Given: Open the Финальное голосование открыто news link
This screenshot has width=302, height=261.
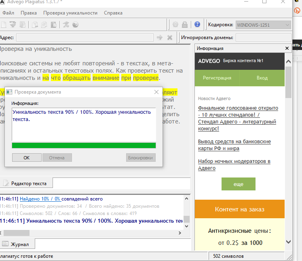Looking at the screenshot, I should point(238,118).
